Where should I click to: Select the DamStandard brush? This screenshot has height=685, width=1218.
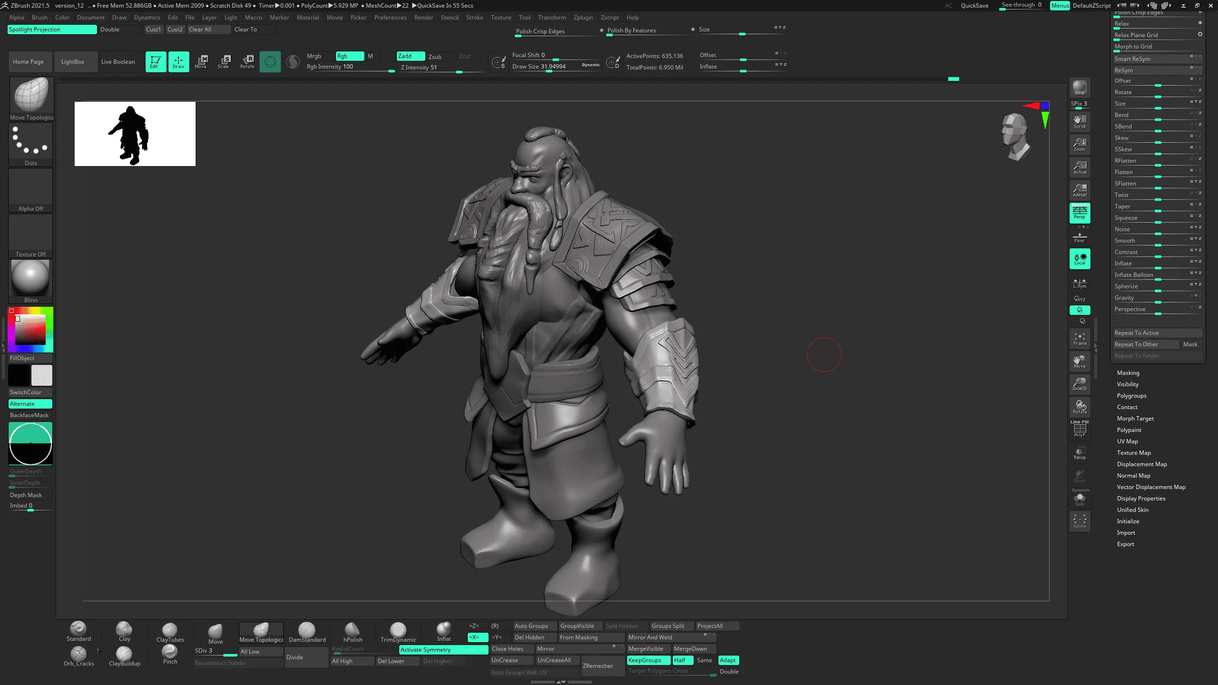point(307,632)
